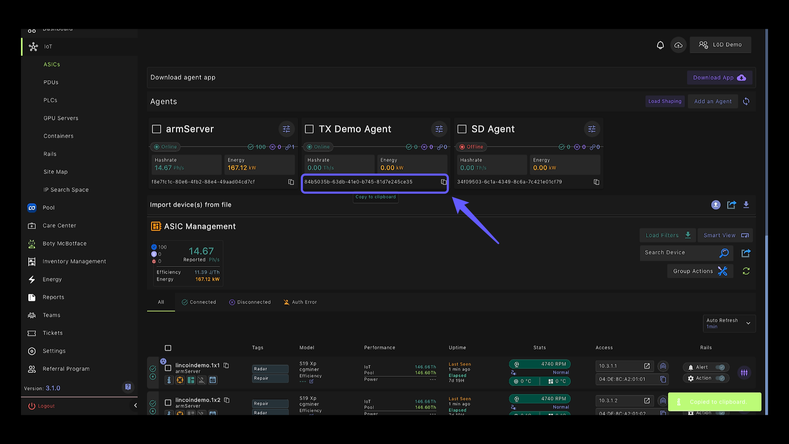Toggle Alert switch for lincoindemo.1x1

(x=720, y=367)
